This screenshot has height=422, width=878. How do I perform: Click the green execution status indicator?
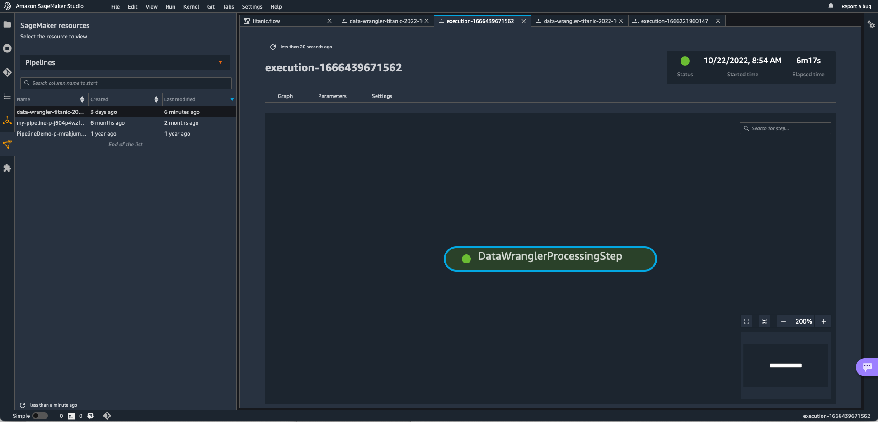(685, 61)
